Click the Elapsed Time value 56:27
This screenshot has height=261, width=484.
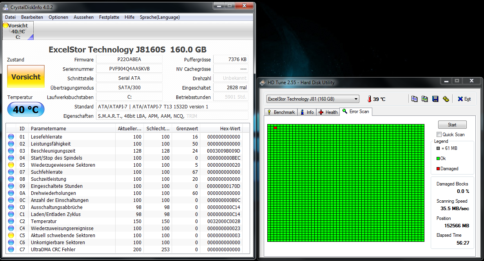coord(463,243)
